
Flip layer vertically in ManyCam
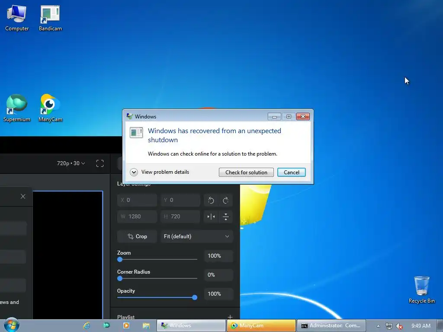tap(226, 217)
